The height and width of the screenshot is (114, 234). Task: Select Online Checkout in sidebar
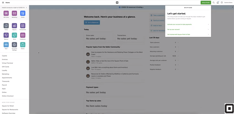coord(8,96)
